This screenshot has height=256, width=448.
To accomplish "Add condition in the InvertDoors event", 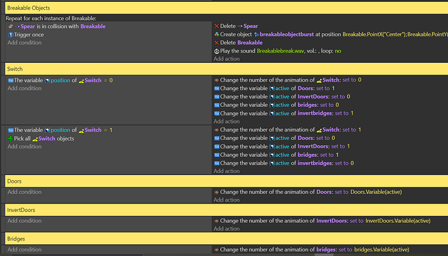I will click(x=25, y=220).
